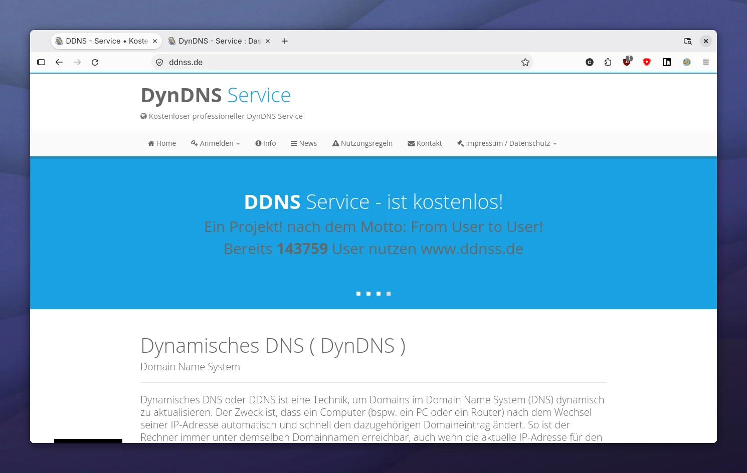The width and height of the screenshot is (747, 473).
Task: Click the 'Domain Name System' subheading
Action: point(190,367)
